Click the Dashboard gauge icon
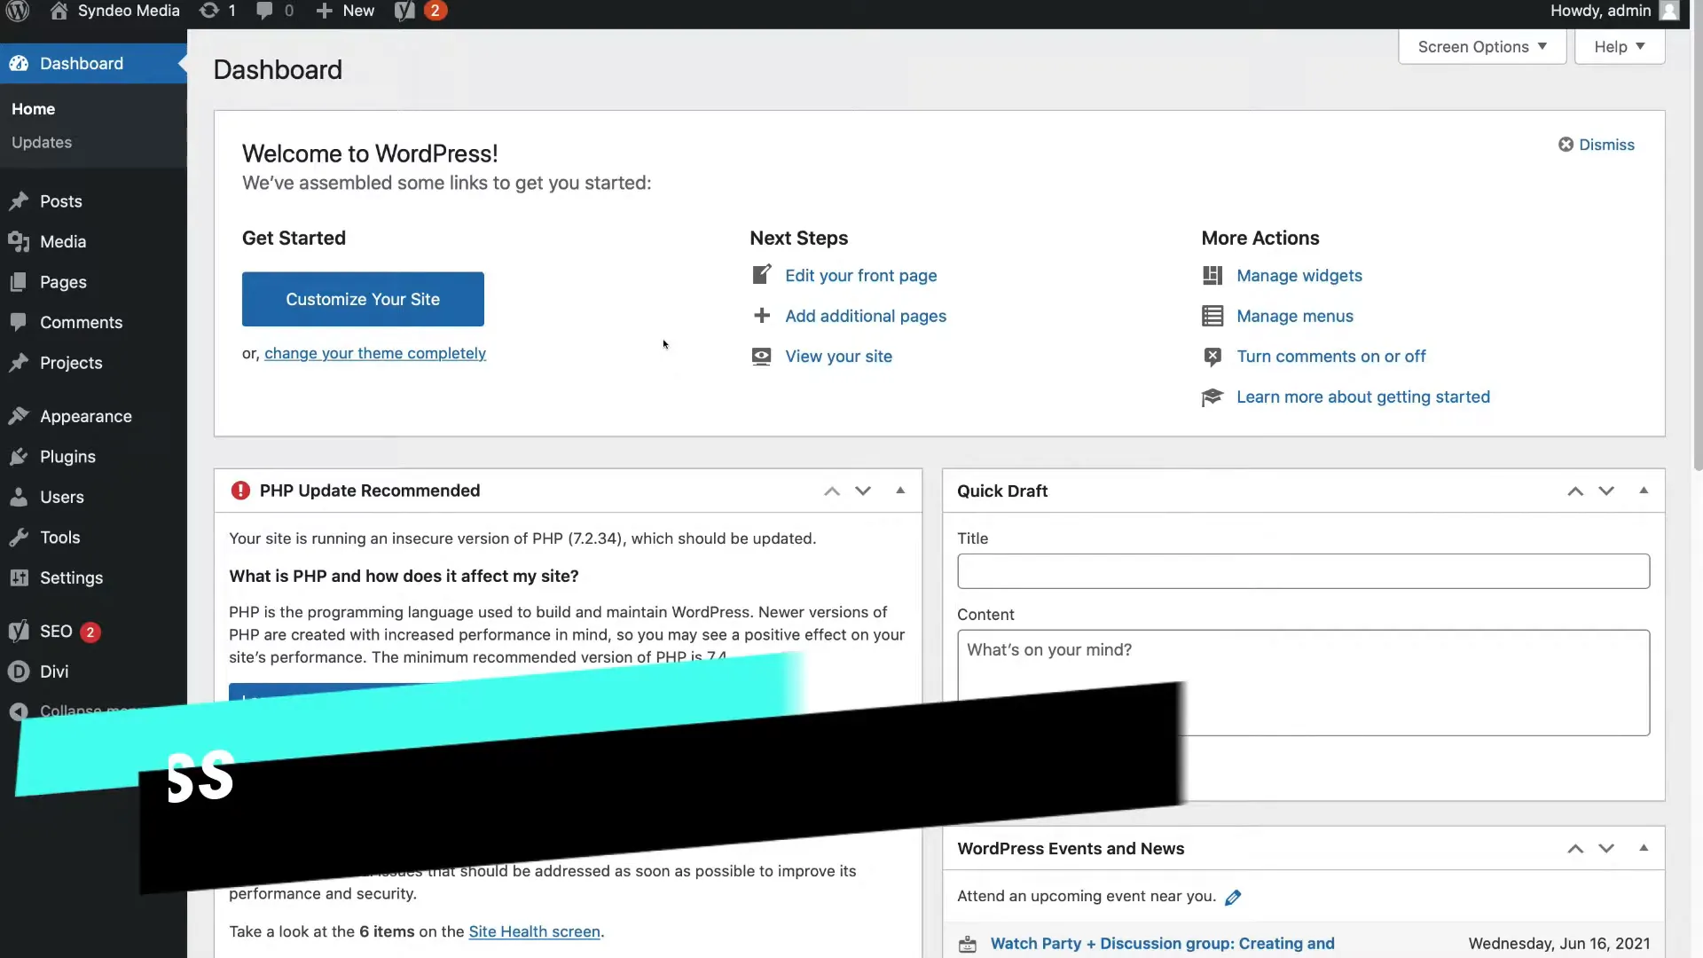This screenshot has height=958, width=1703. click(x=19, y=64)
